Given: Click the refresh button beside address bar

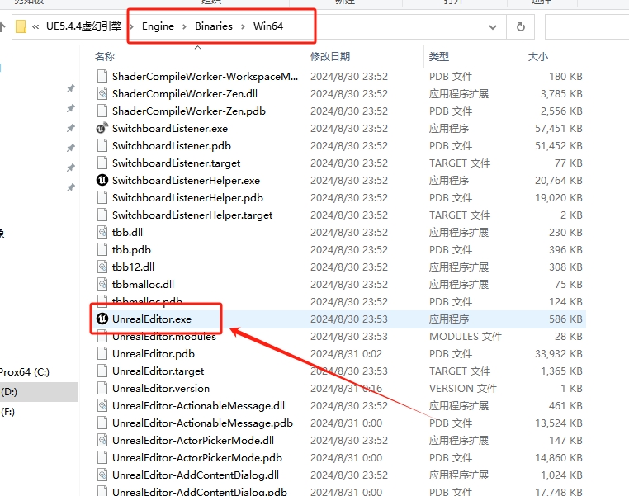Looking at the screenshot, I should tap(520, 26).
